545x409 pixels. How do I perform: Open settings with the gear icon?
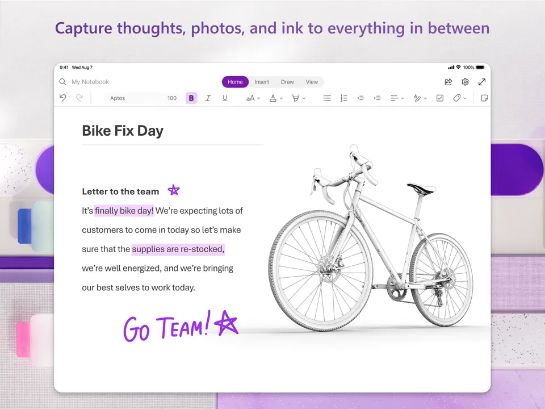pos(465,82)
